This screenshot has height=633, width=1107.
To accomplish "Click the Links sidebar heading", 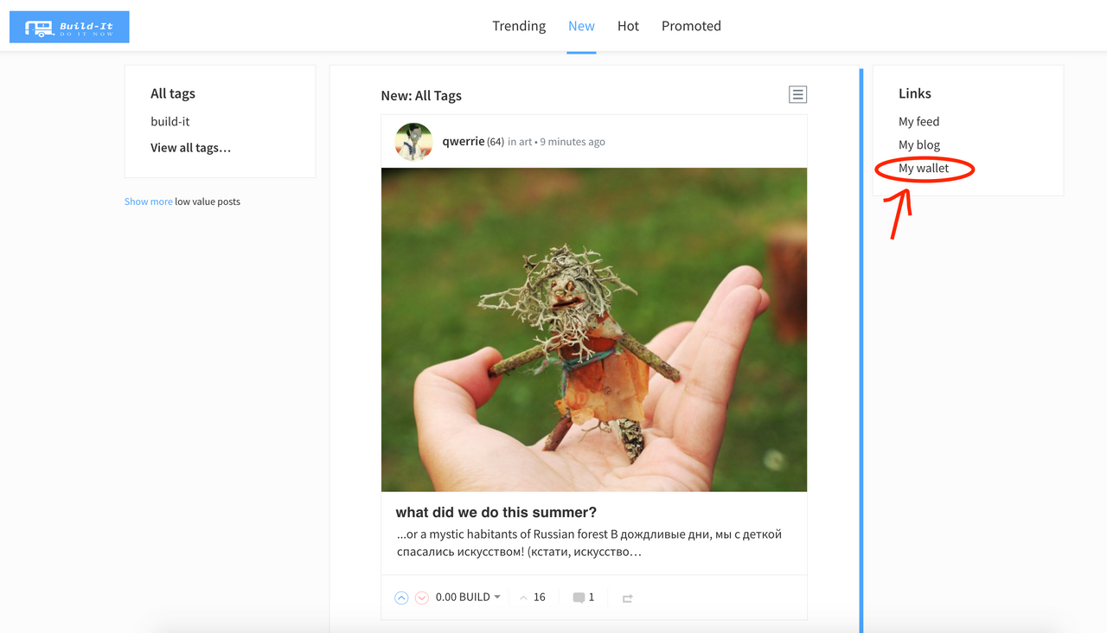I will click(915, 93).
